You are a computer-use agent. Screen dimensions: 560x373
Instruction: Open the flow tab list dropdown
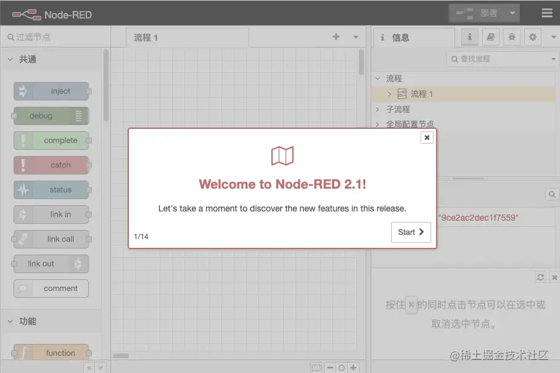click(356, 37)
